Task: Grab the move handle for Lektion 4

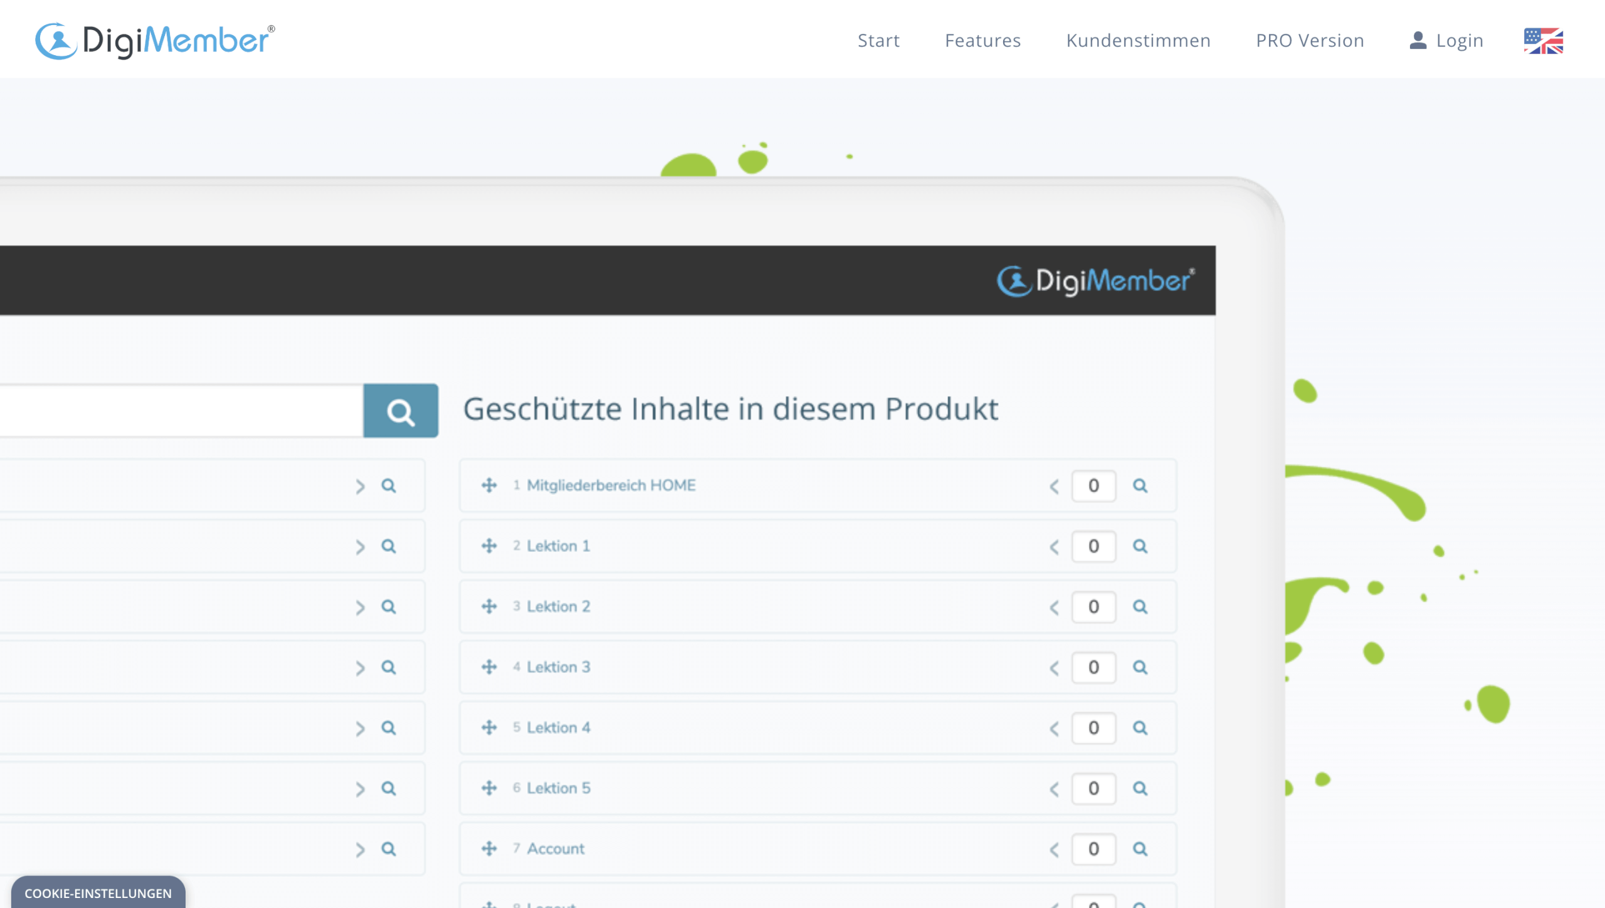Action: [489, 728]
